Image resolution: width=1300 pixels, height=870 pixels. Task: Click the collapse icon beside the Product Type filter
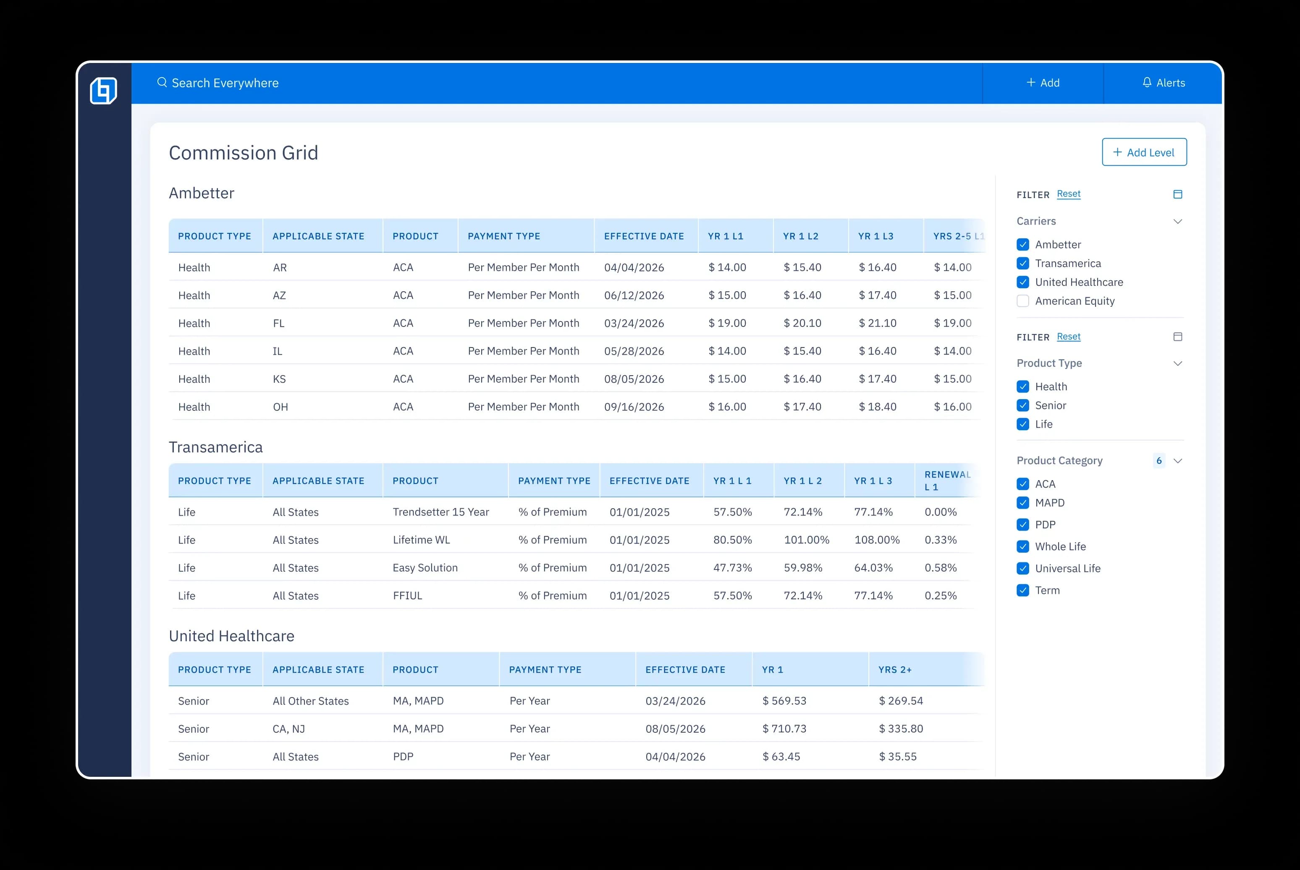tap(1177, 337)
